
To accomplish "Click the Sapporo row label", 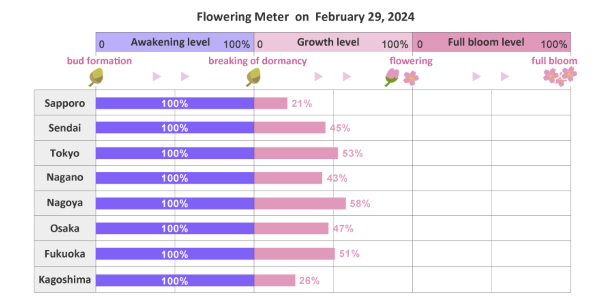I will pos(65,103).
